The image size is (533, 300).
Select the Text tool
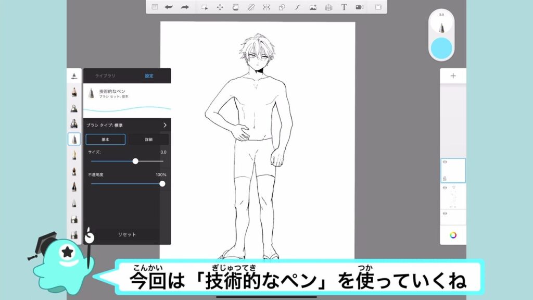344,7
